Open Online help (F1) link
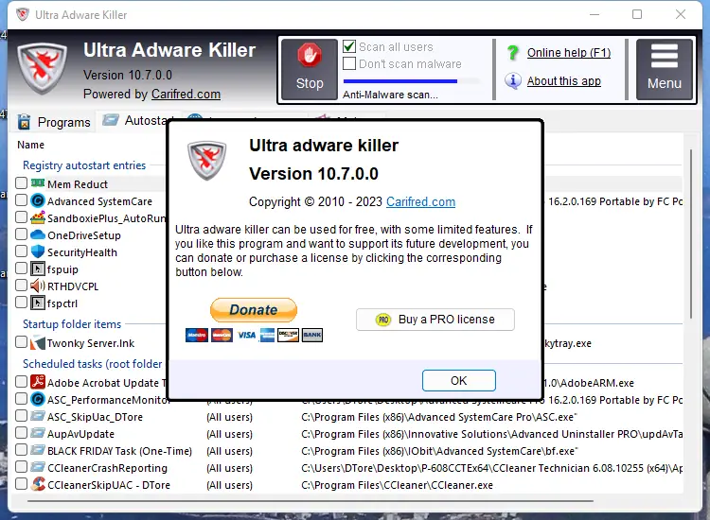The width and height of the screenshot is (710, 520). (569, 52)
